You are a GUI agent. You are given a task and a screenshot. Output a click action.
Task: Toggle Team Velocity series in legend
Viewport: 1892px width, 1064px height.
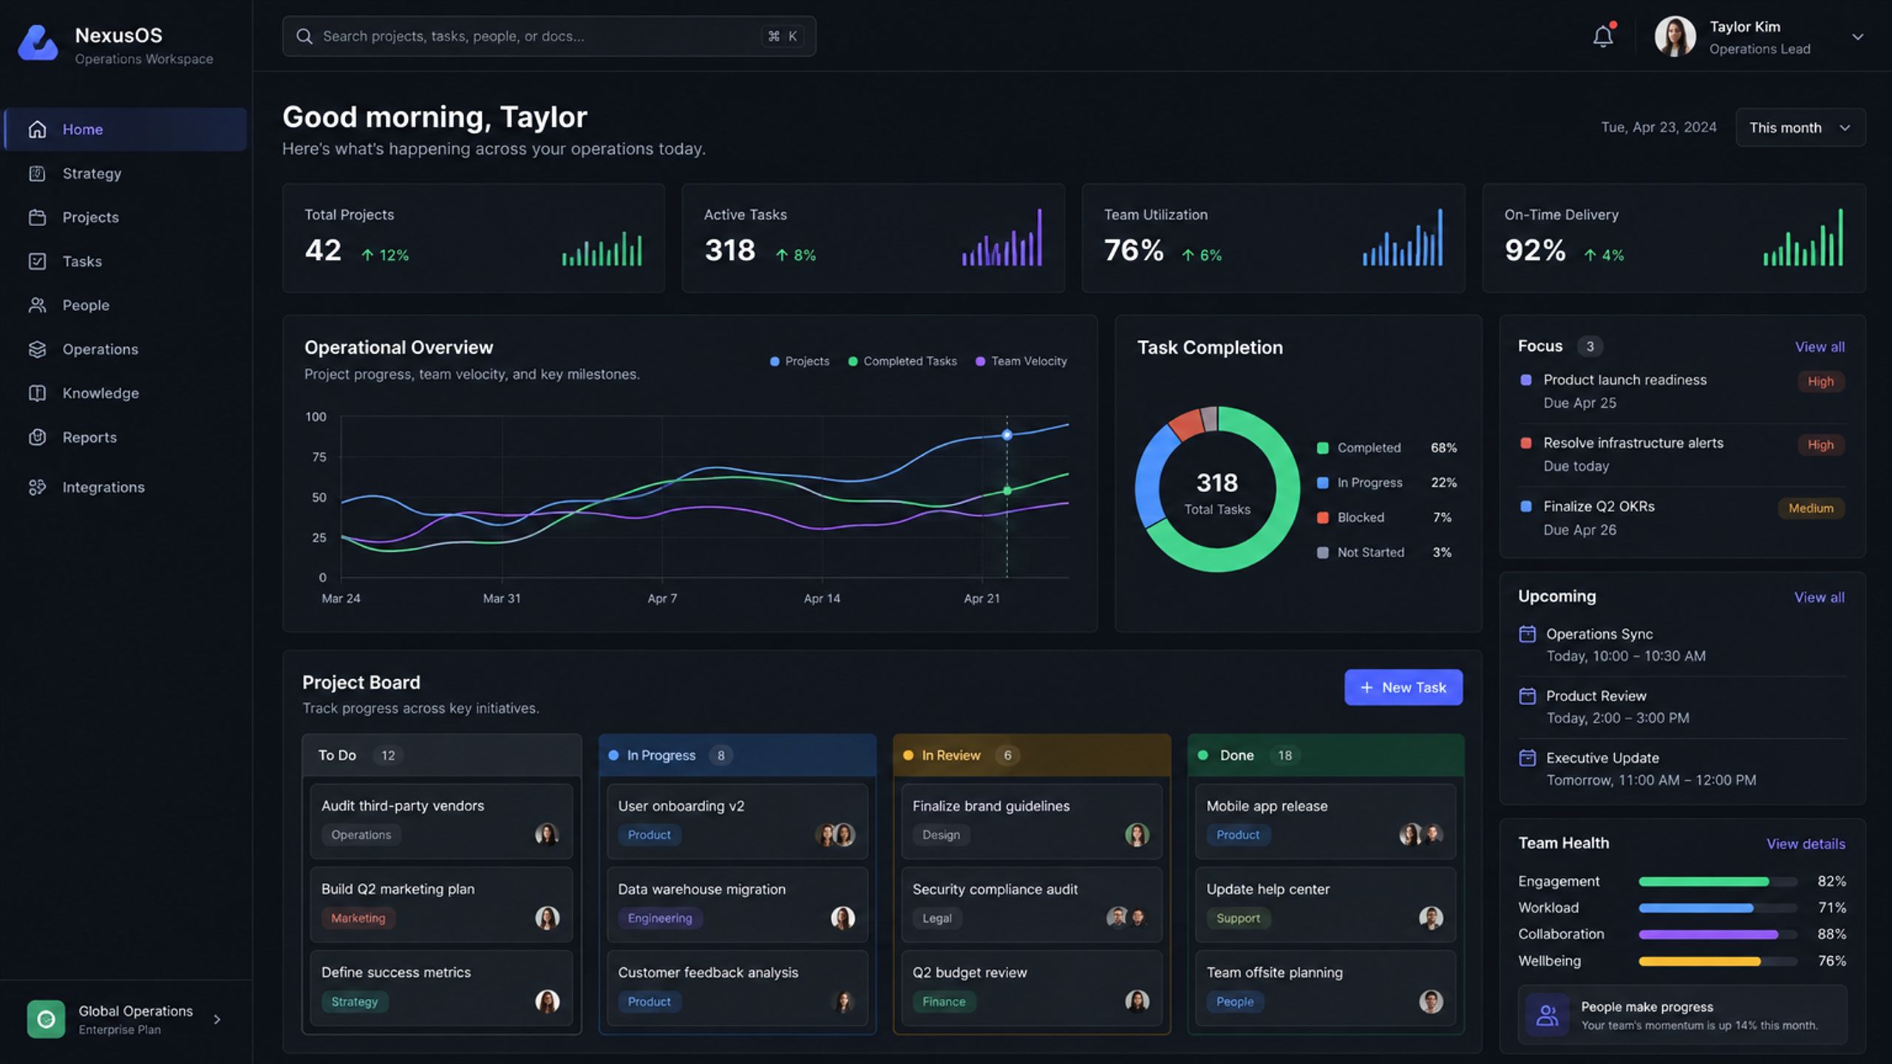tap(1021, 361)
